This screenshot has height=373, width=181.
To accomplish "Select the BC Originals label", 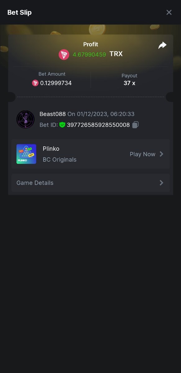I will click(x=60, y=160).
